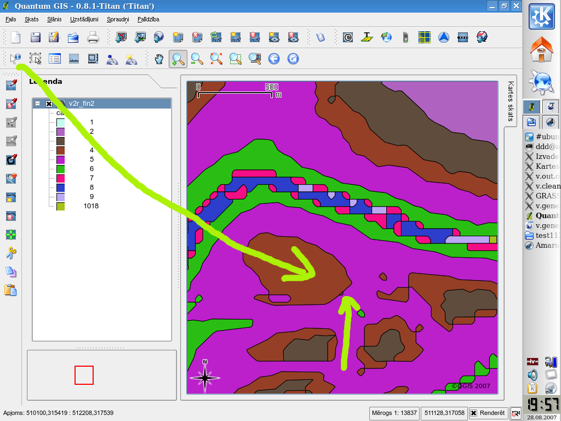Go back to last zoom extent
This screenshot has height=421, width=561.
274,59
